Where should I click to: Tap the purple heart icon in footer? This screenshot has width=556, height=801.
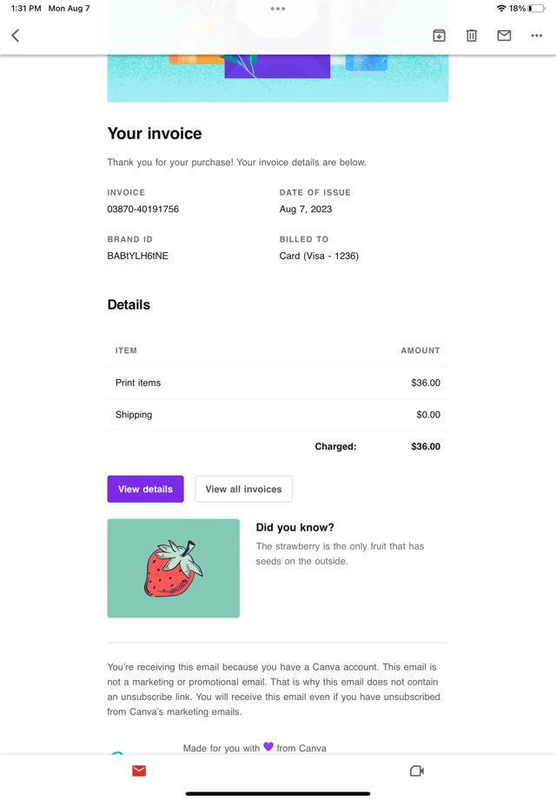click(268, 747)
